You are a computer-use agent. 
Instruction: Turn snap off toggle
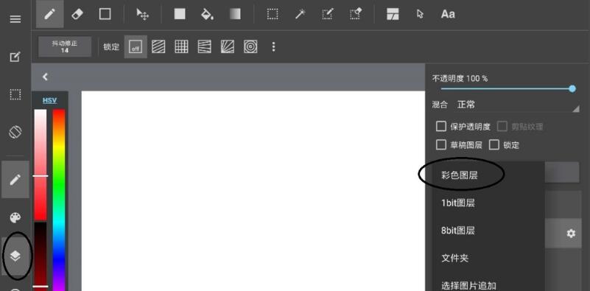click(136, 46)
